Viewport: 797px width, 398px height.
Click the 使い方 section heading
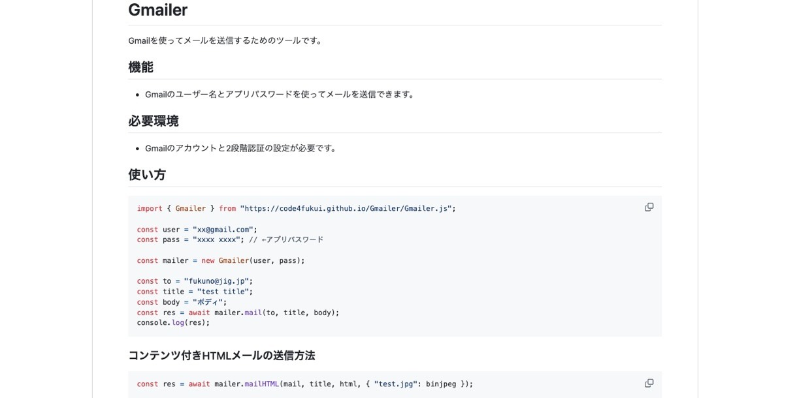point(147,175)
